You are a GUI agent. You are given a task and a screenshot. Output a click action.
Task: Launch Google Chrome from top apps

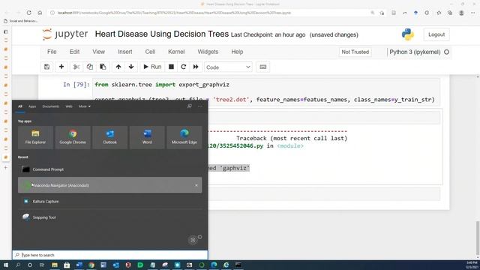[x=73, y=137]
